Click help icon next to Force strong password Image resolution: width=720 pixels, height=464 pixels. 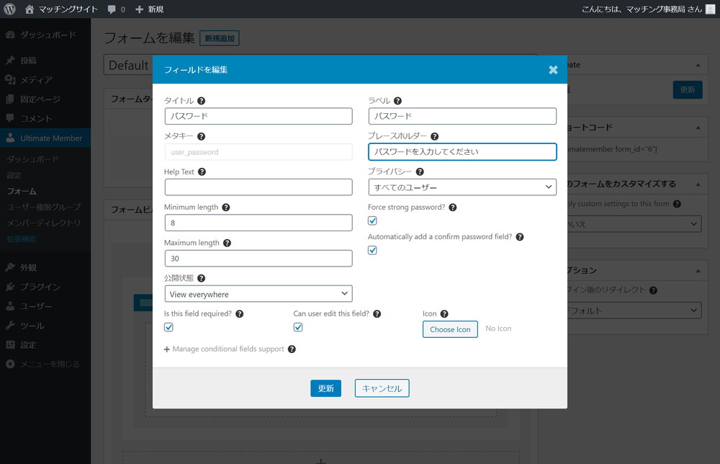point(453,208)
